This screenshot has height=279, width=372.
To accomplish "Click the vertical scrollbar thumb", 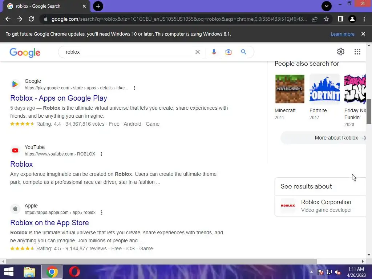I will click(369, 111).
